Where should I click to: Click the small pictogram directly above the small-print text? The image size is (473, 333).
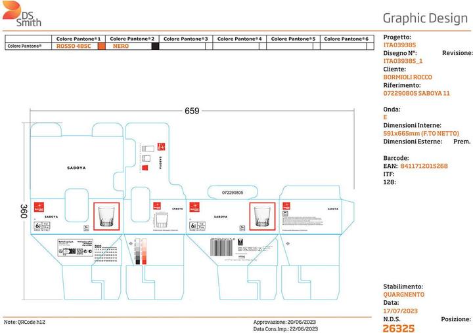click(x=285, y=214)
